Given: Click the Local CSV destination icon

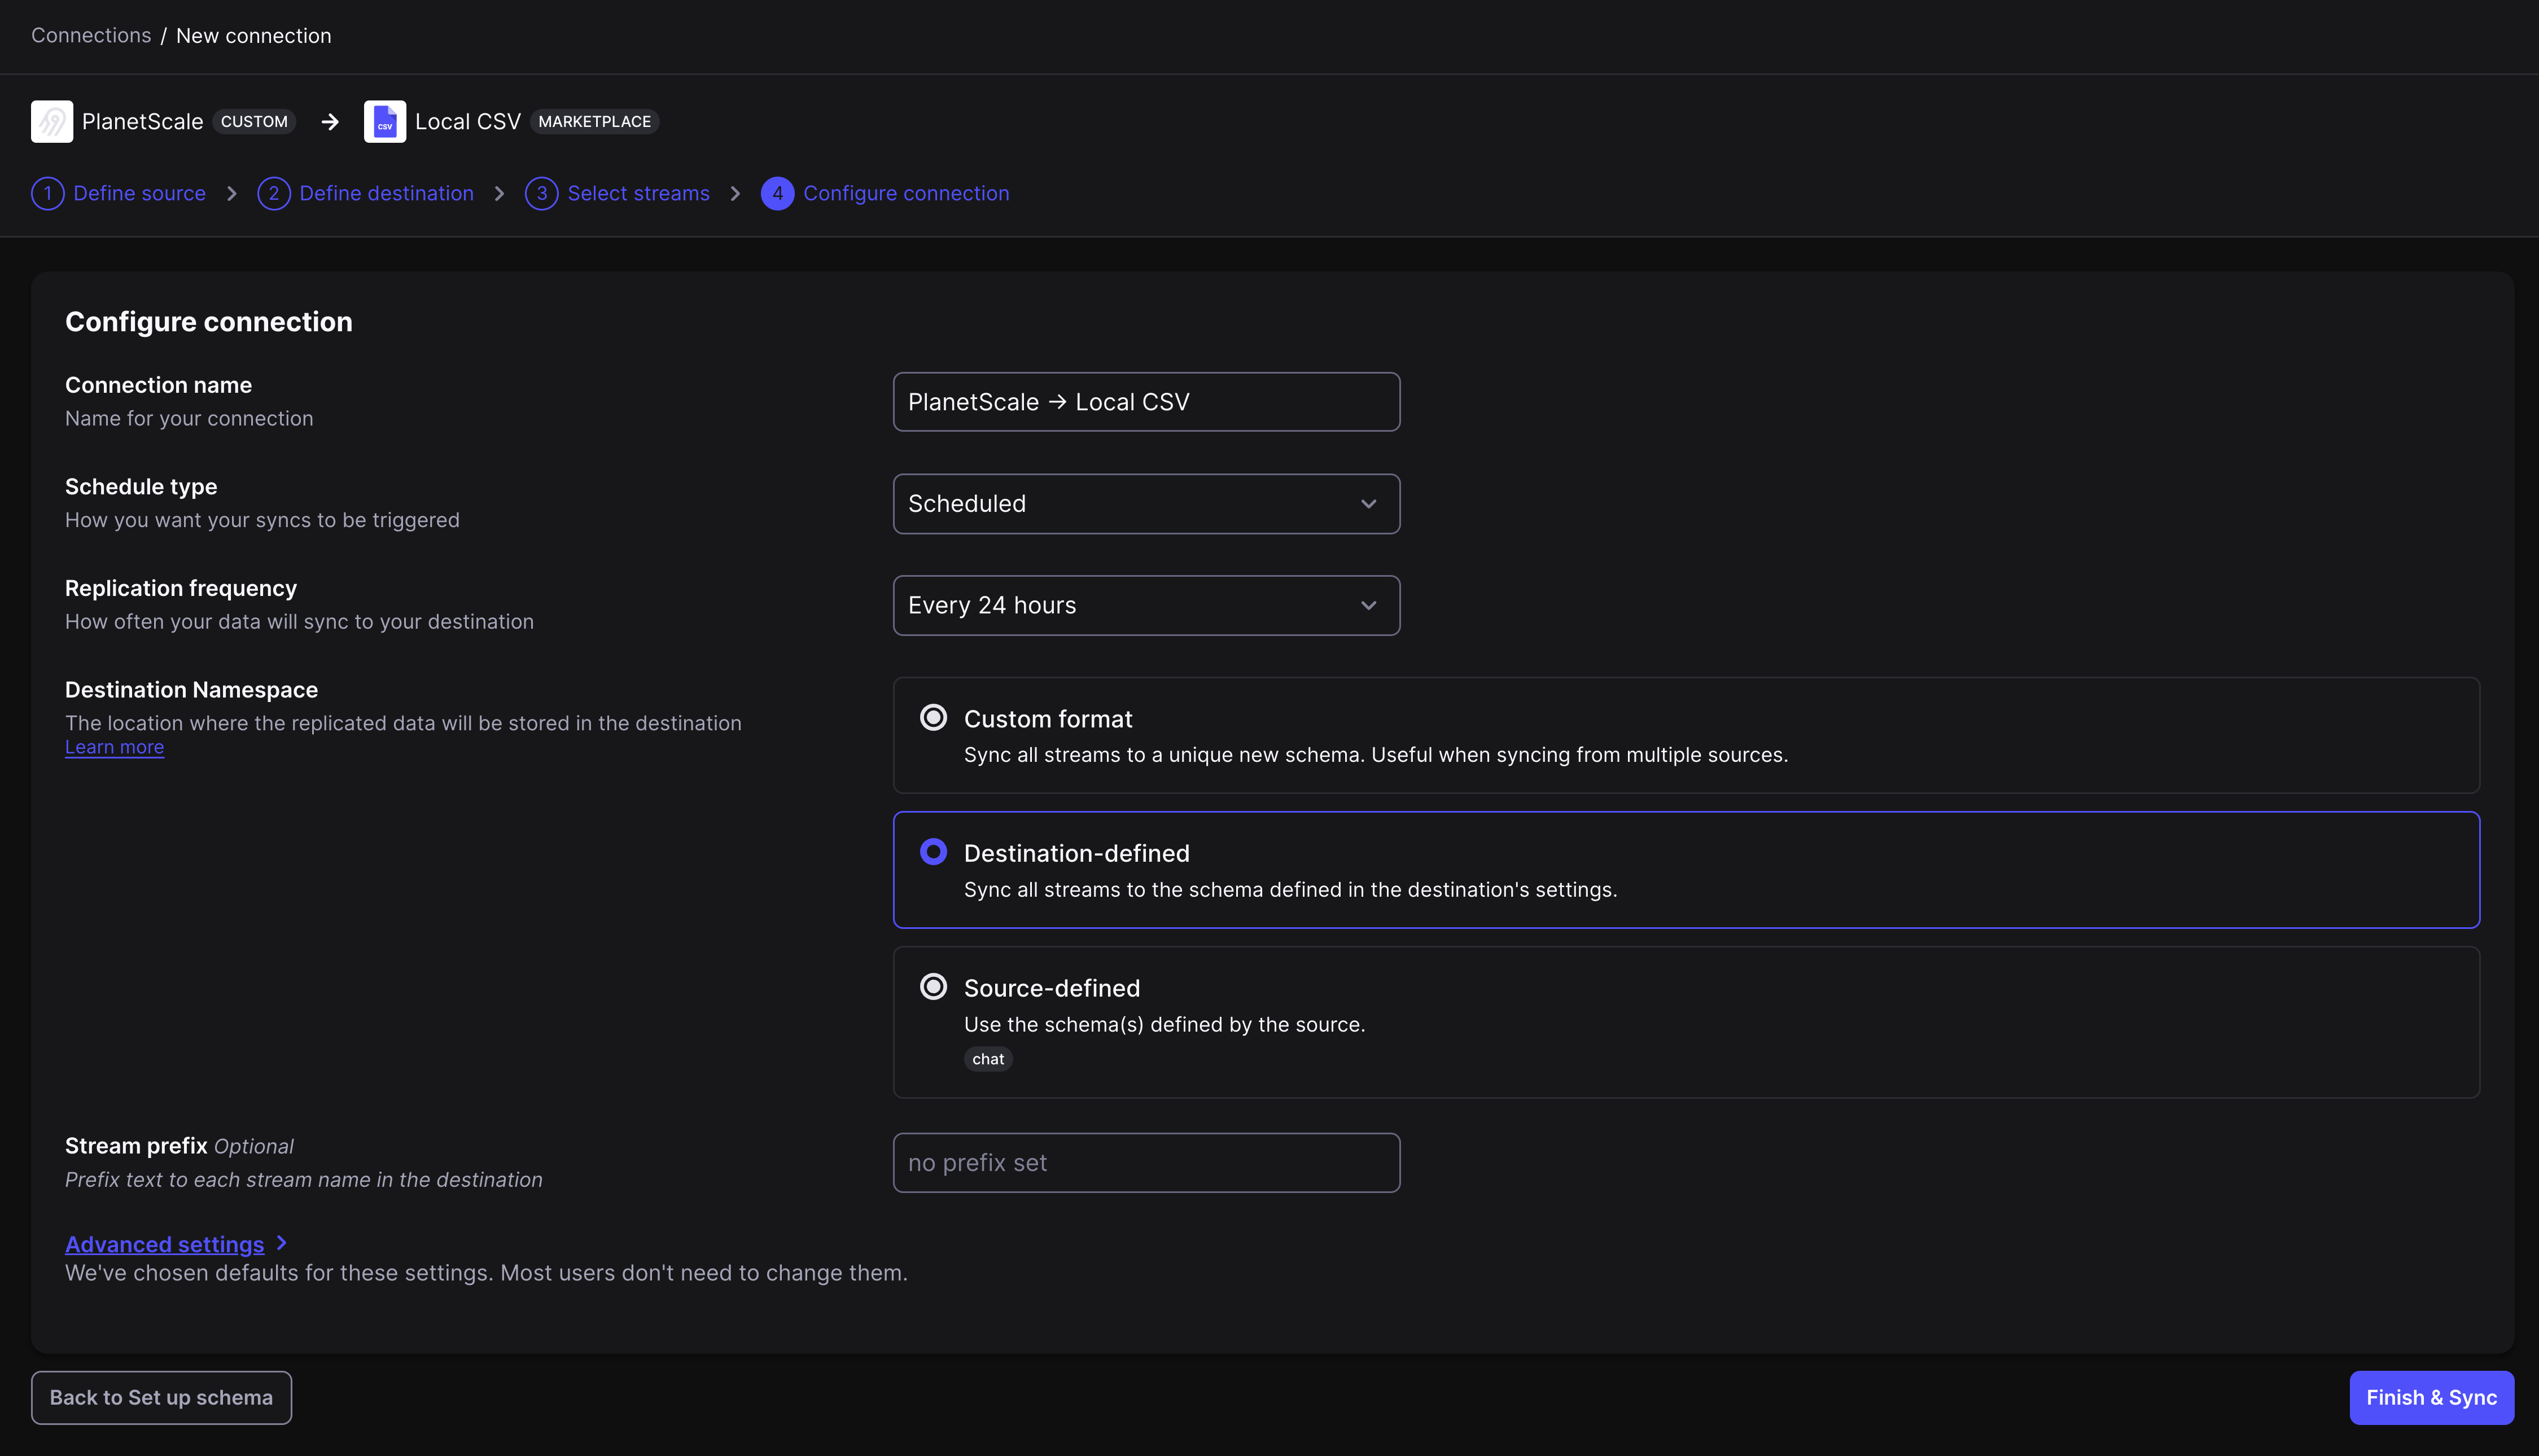Looking at the screenshot, I should (x=385, y=121).
